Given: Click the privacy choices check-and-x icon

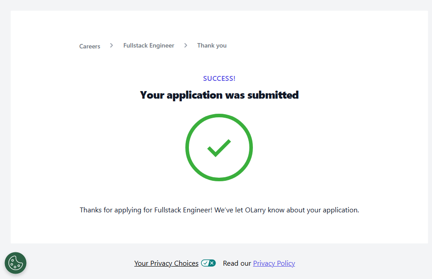Looking at the screenshot, I should [208, 263].
